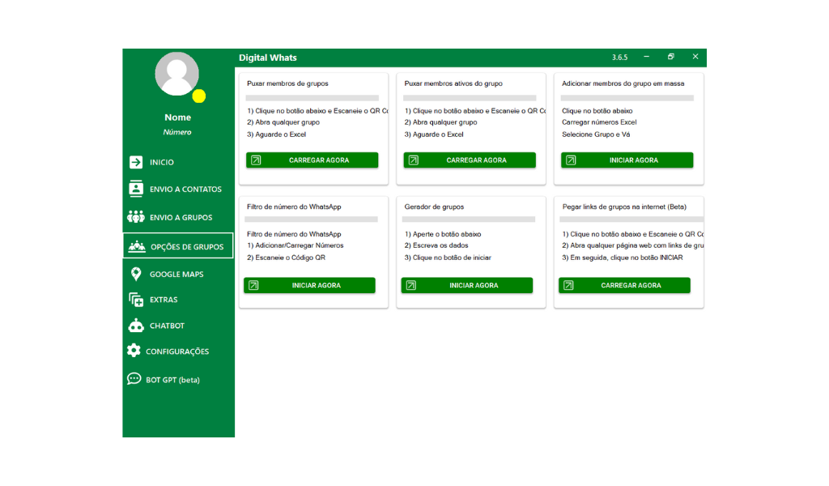Click the 'Adicionar membros do grupo em massa' title

click(623, 83)
